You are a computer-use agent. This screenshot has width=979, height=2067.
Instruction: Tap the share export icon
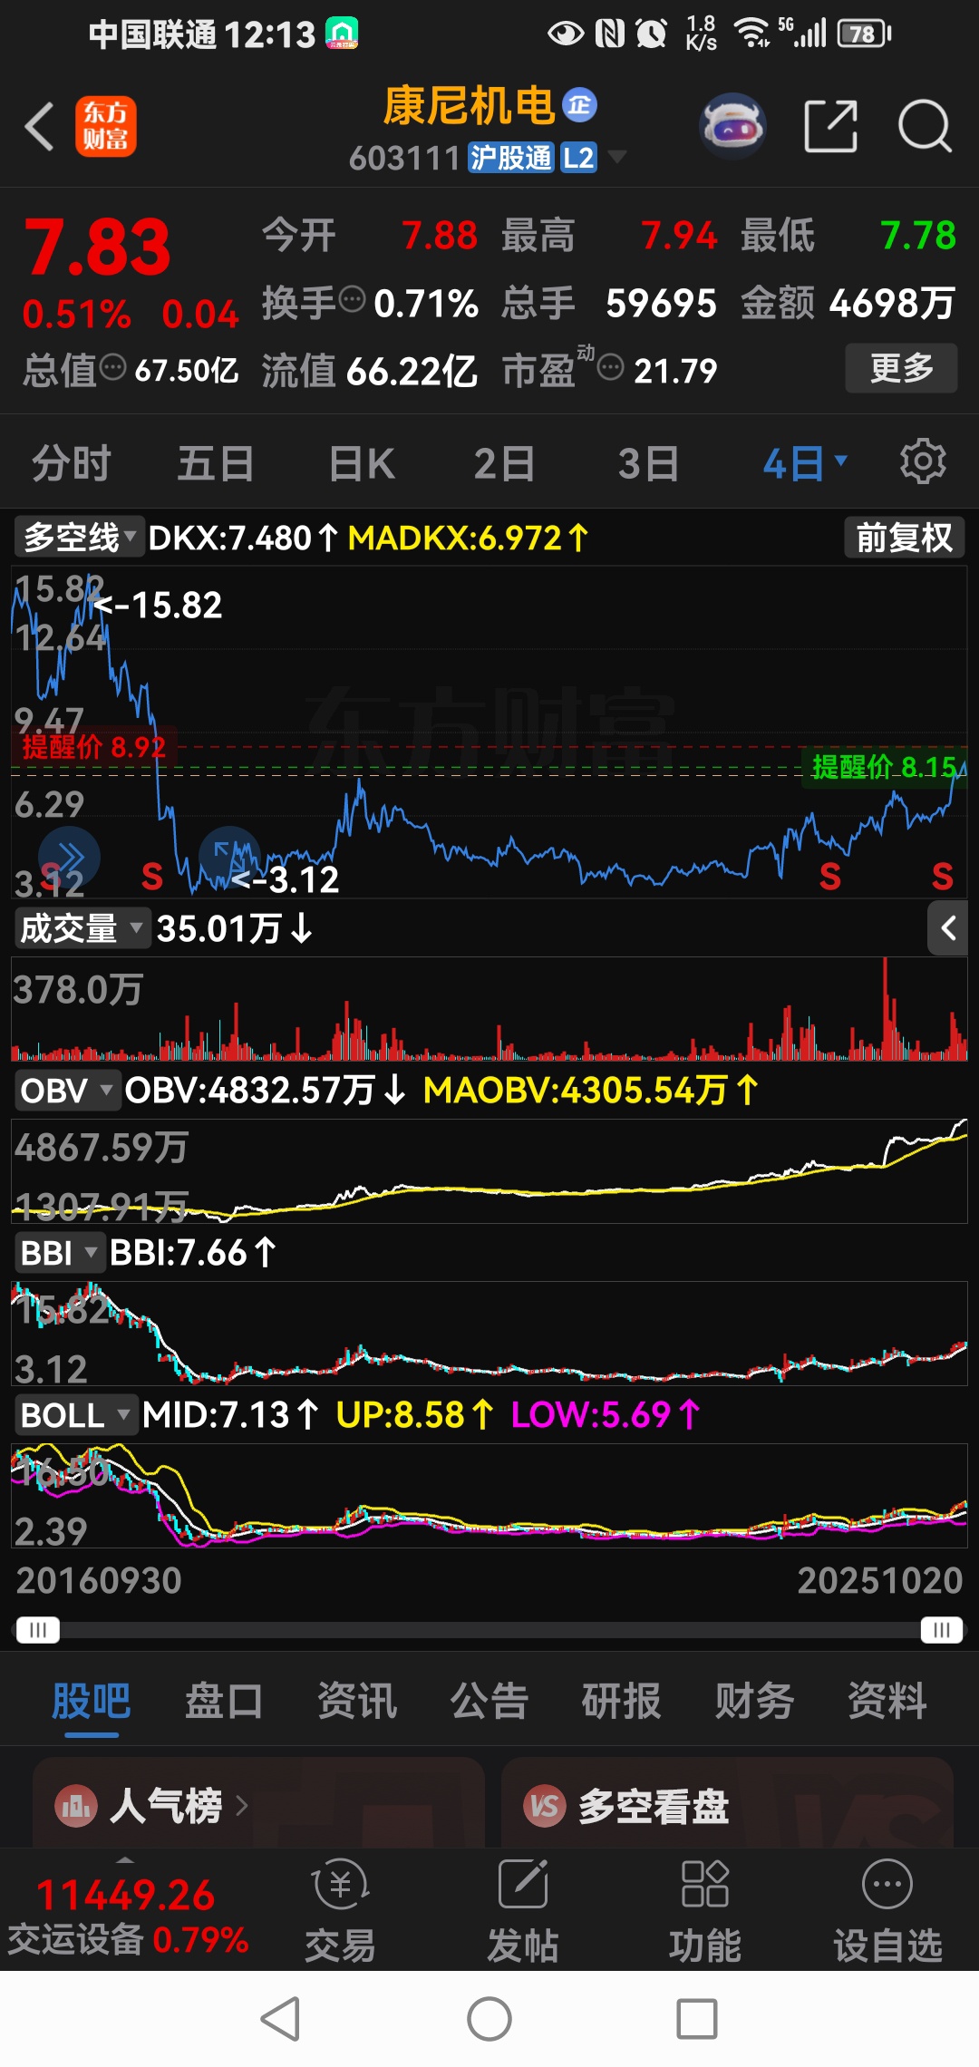click(831, 126)
